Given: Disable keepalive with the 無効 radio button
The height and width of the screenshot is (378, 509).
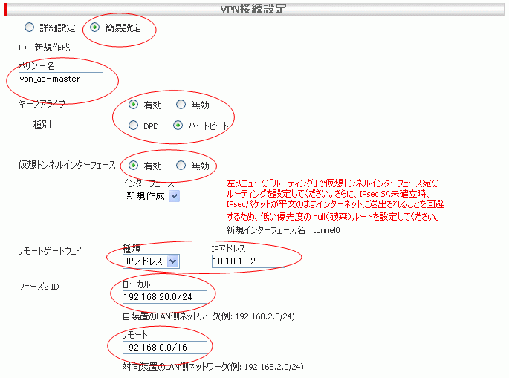Looking at the screenshot, I should [x=181, y=105].
